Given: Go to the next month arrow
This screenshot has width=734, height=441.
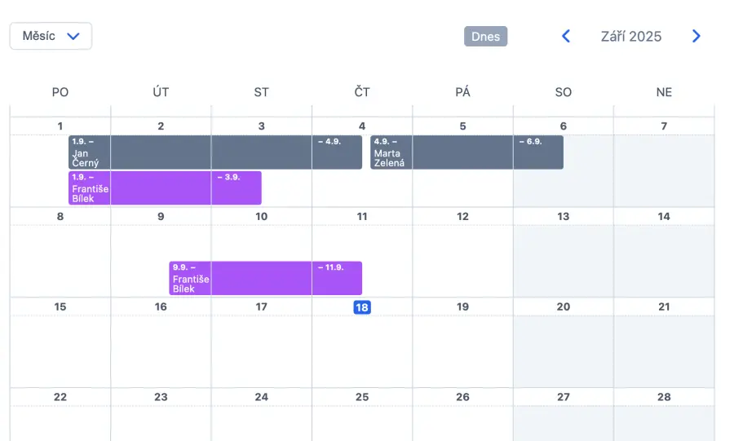Looking at the screenshot, I should click(696, 36).
